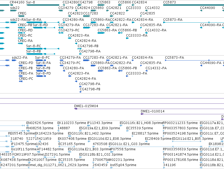This screenshot has width=224, height=169.
Task: Select the CREG-RC transcript label
Action: pos(25,36)
